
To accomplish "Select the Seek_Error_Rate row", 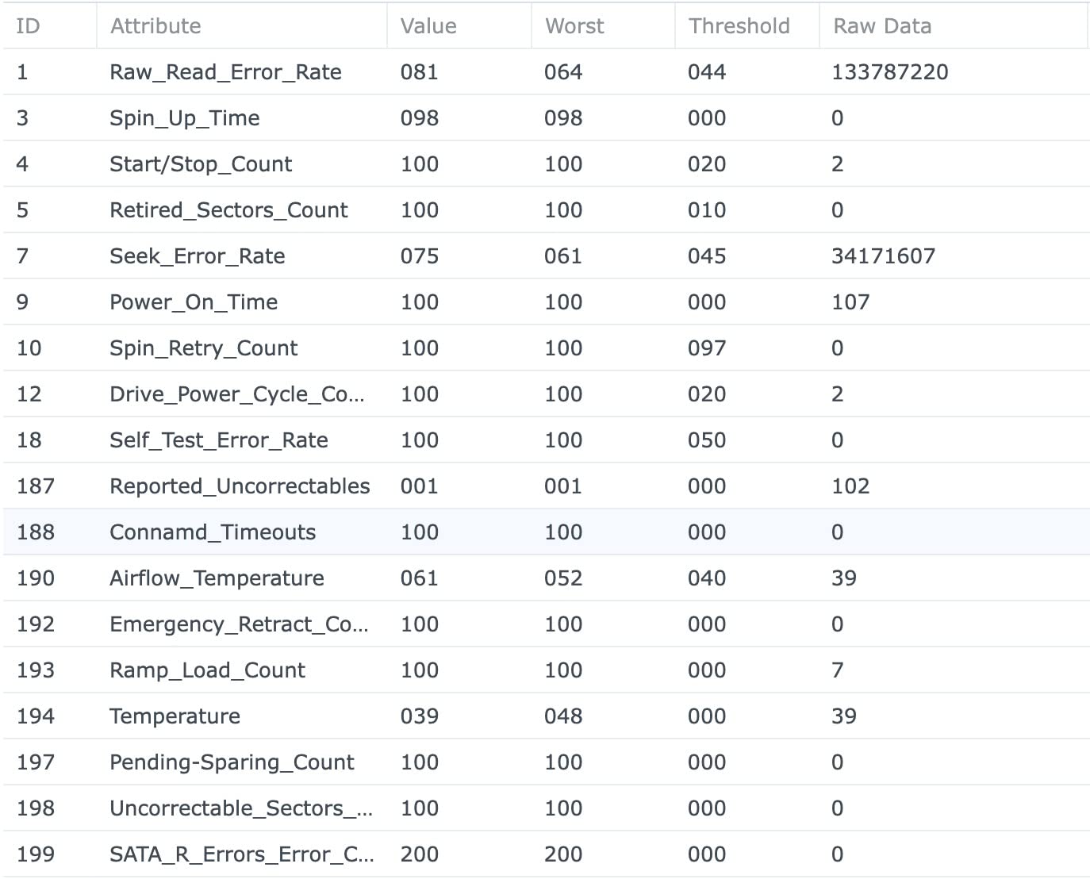I will [546, 256].
